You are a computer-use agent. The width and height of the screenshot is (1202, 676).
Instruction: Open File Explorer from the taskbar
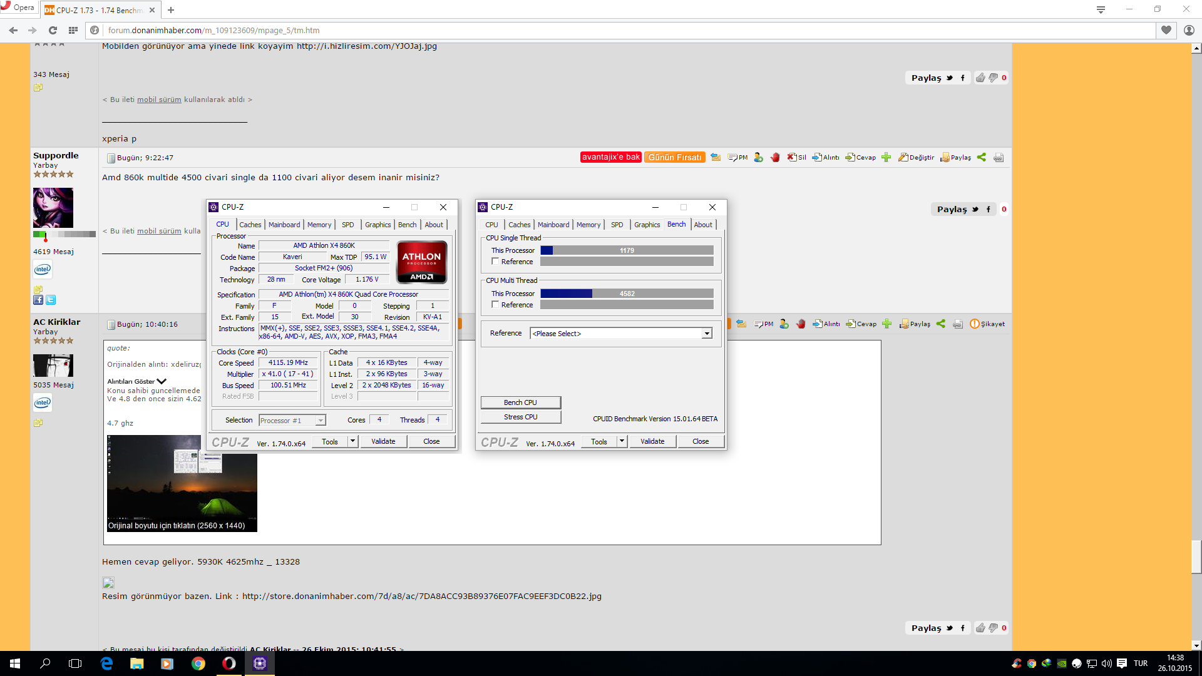(136, 663)
